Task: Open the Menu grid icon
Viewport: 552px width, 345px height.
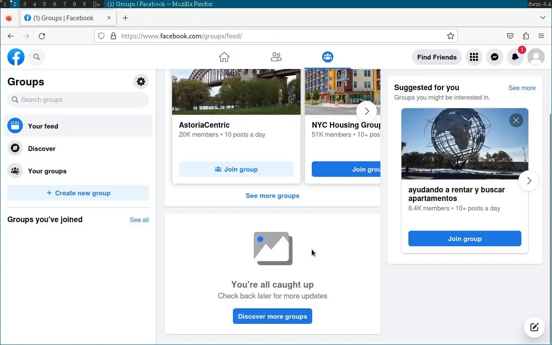Action: pyautogui.click(x=474, y=57)
